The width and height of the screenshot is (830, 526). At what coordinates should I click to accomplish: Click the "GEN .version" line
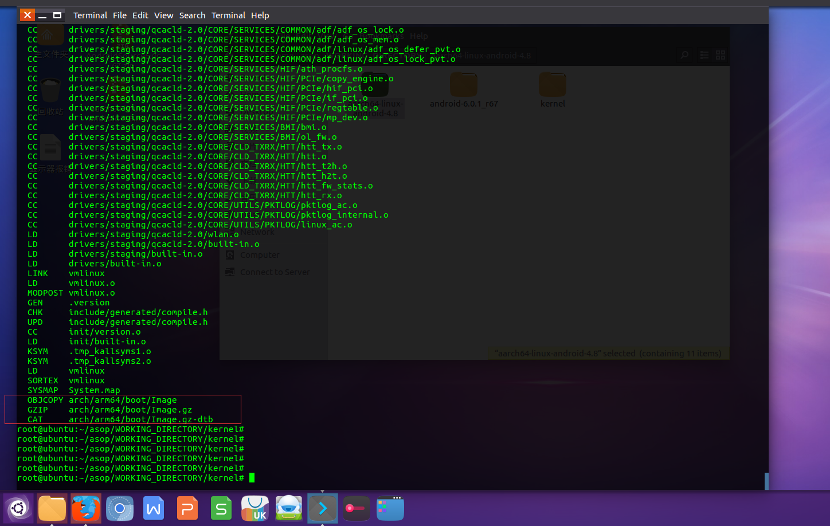point(68,303)
